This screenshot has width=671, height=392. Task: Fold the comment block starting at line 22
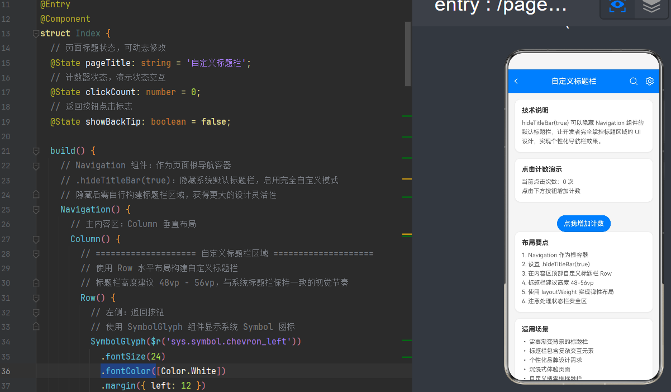[x=36, y=166]
